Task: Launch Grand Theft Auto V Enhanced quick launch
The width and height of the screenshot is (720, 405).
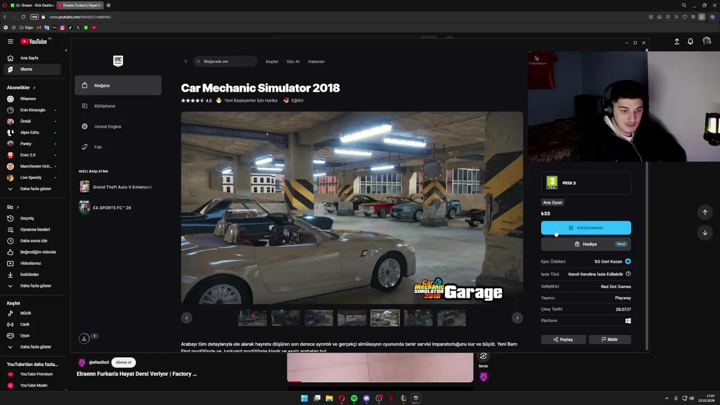Action: pos(118,187)
